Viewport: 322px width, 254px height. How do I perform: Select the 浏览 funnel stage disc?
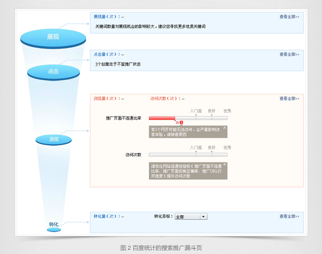[54, 140]
